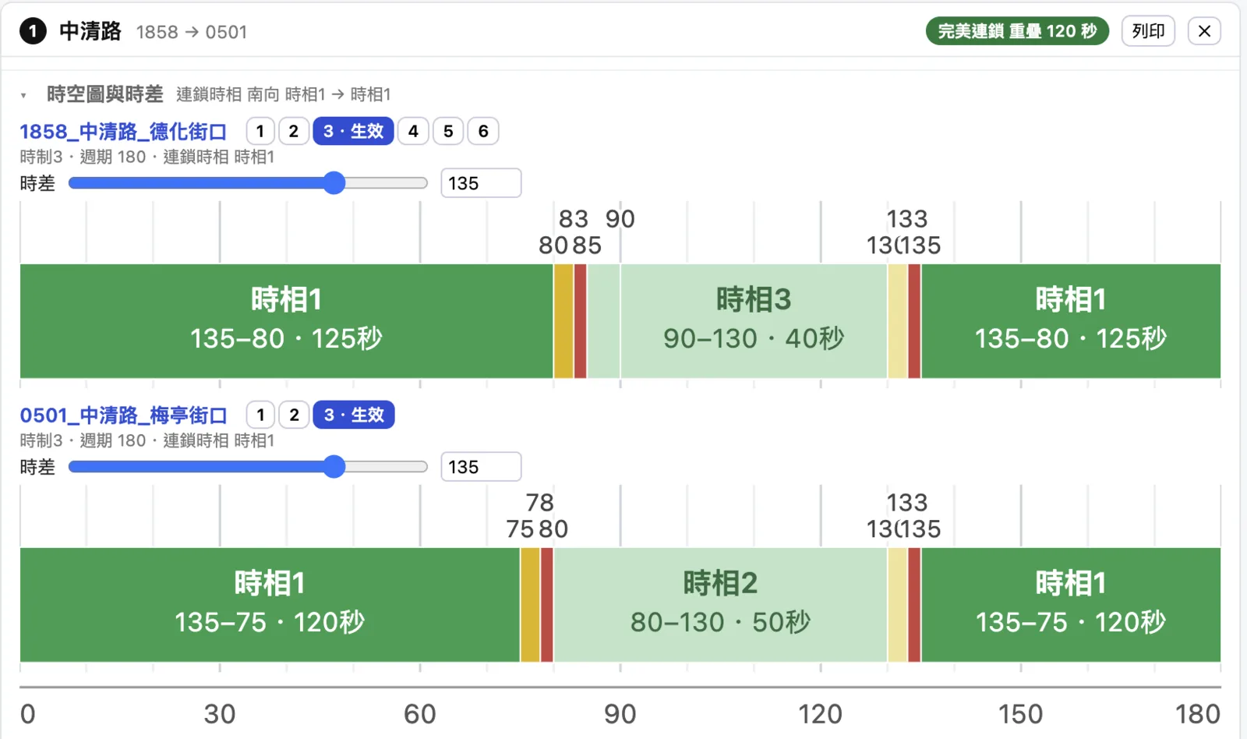Select plan tab 4 for intersection 1858

(413, 131)
